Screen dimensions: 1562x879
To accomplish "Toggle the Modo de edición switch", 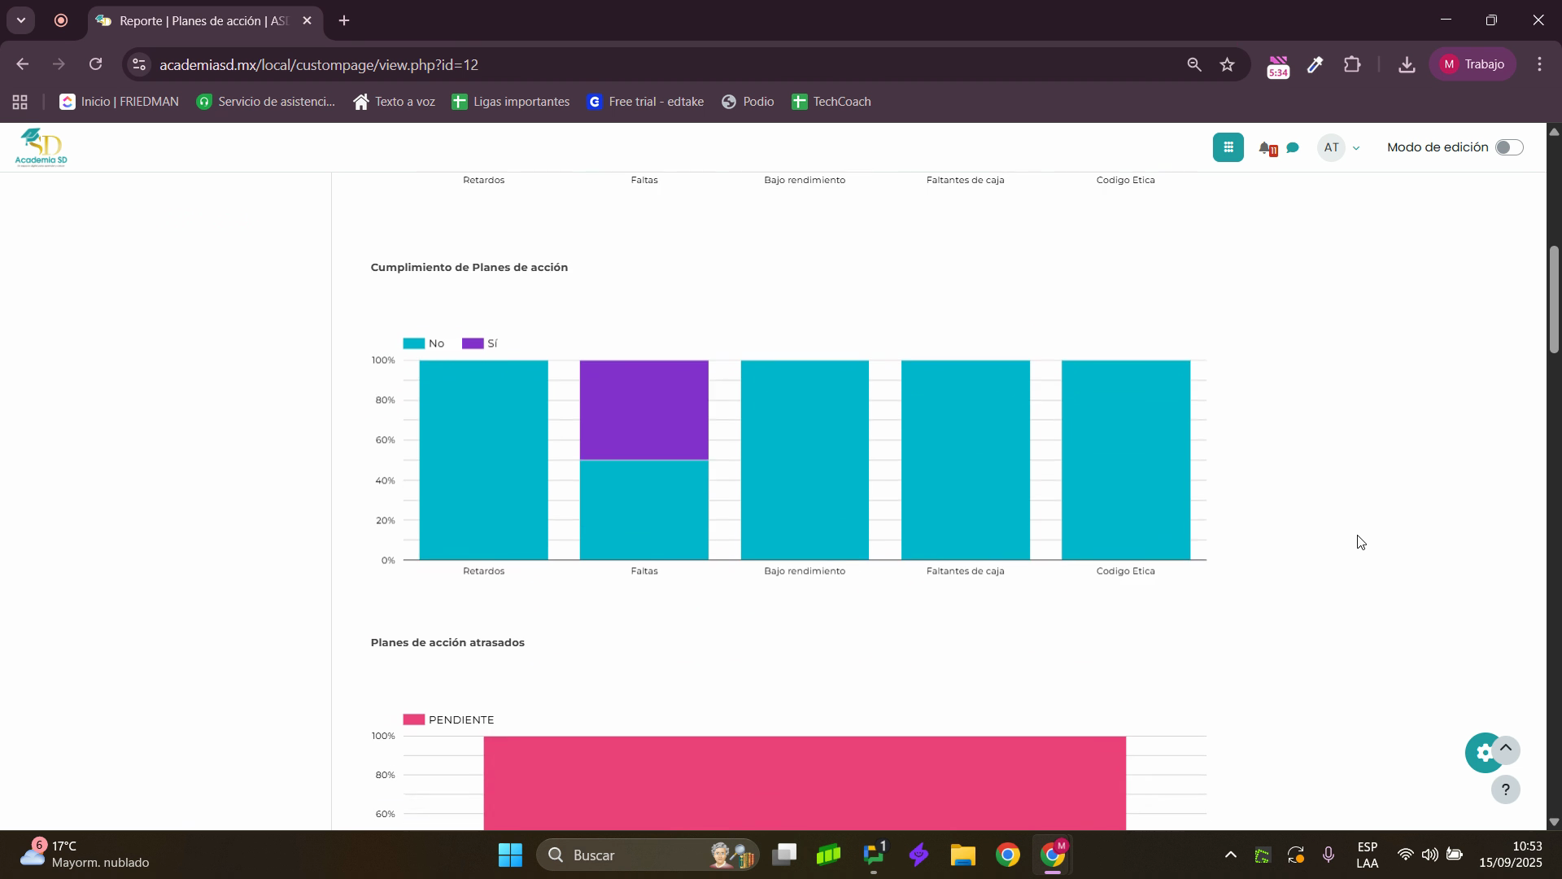I will pos(1508,147).
